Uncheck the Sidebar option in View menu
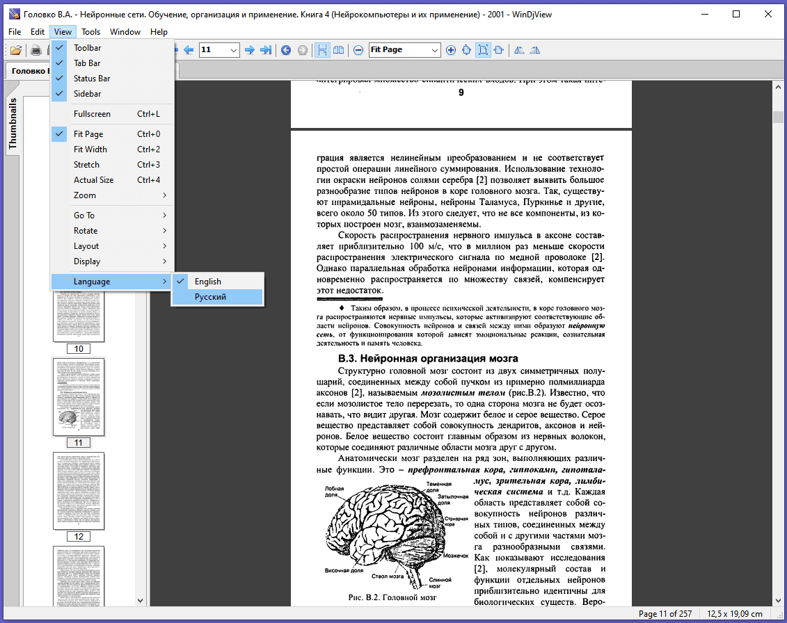Screen dimensions: 787x623 (x=87, y=94)
